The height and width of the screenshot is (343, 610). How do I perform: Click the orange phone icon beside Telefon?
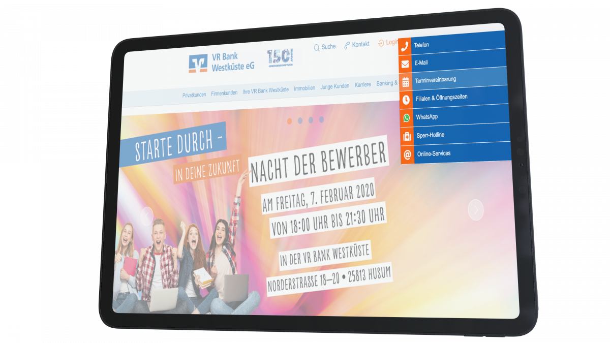click(x=405, y=46)
